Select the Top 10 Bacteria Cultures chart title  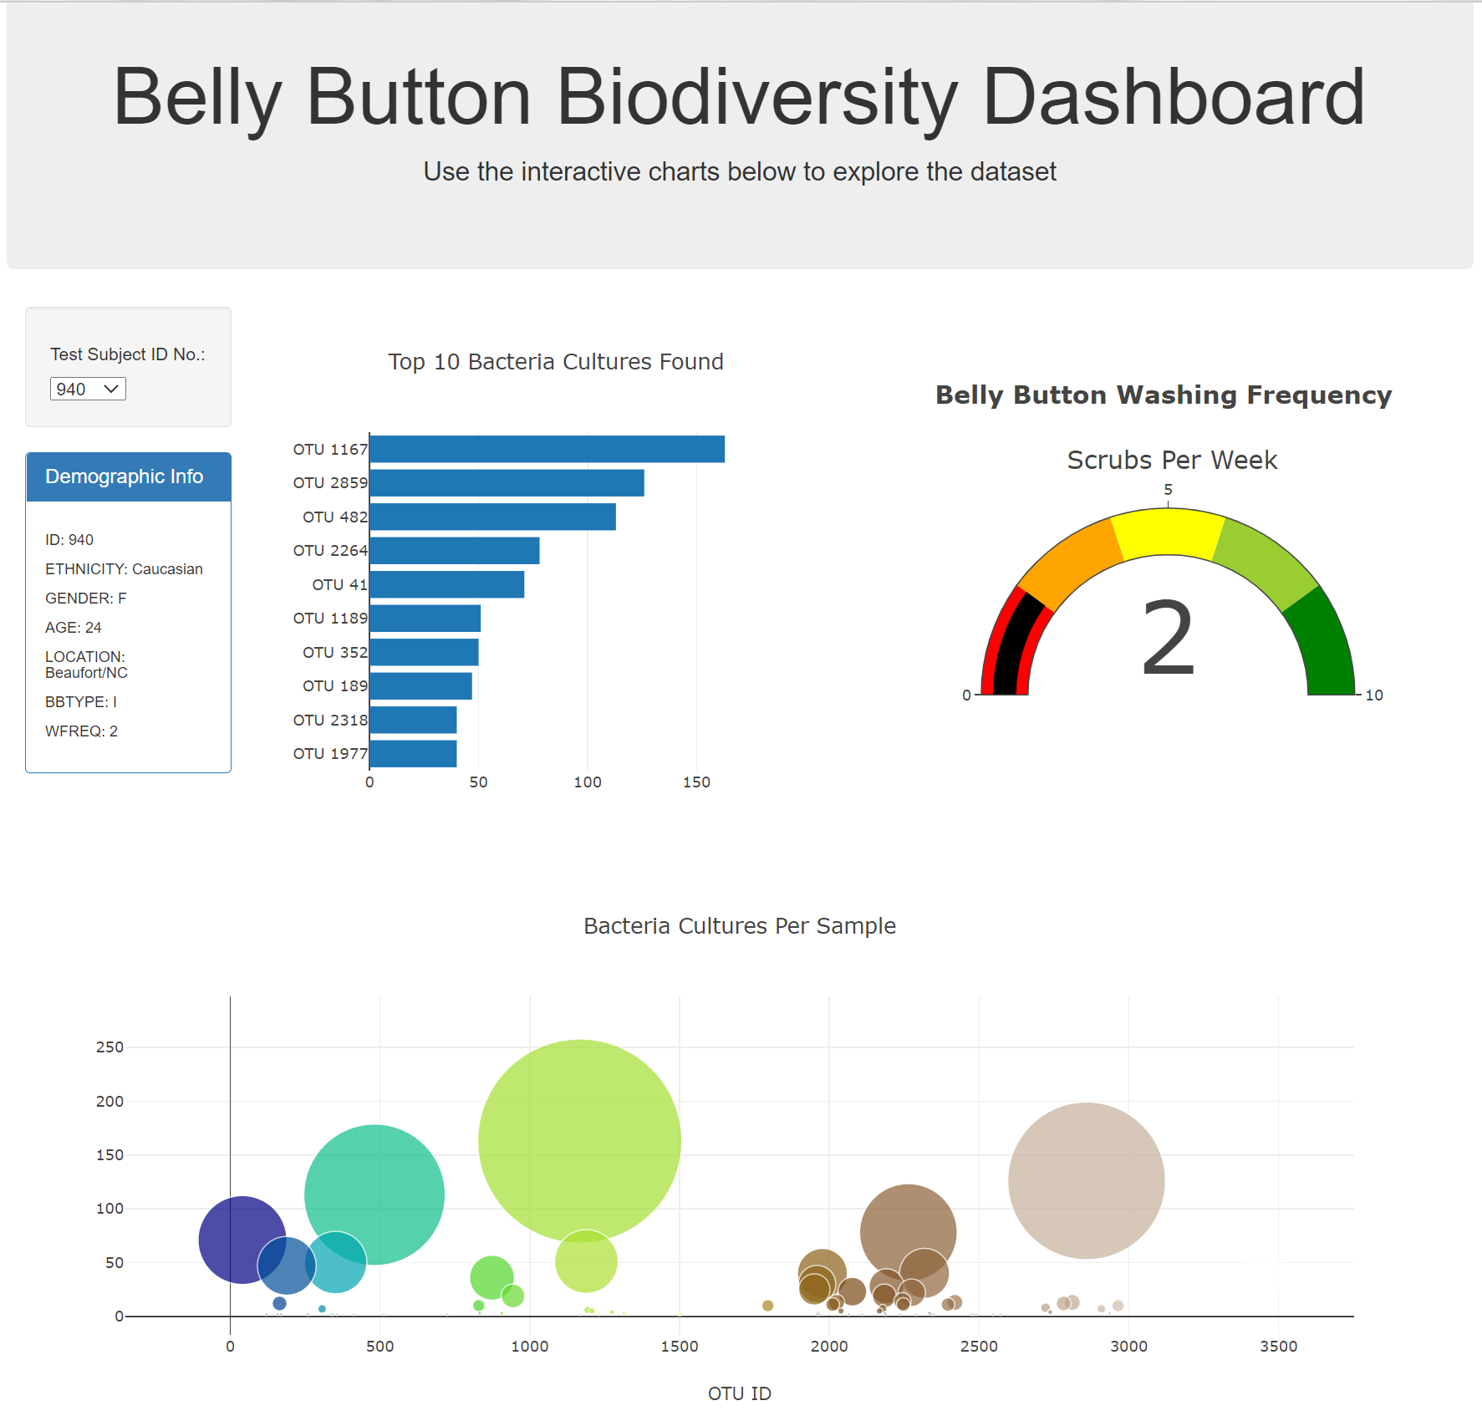556,361
